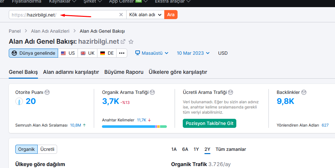Click Pozisyon Takibi'ne Git button
335x168 pixels.
point(209,123)
